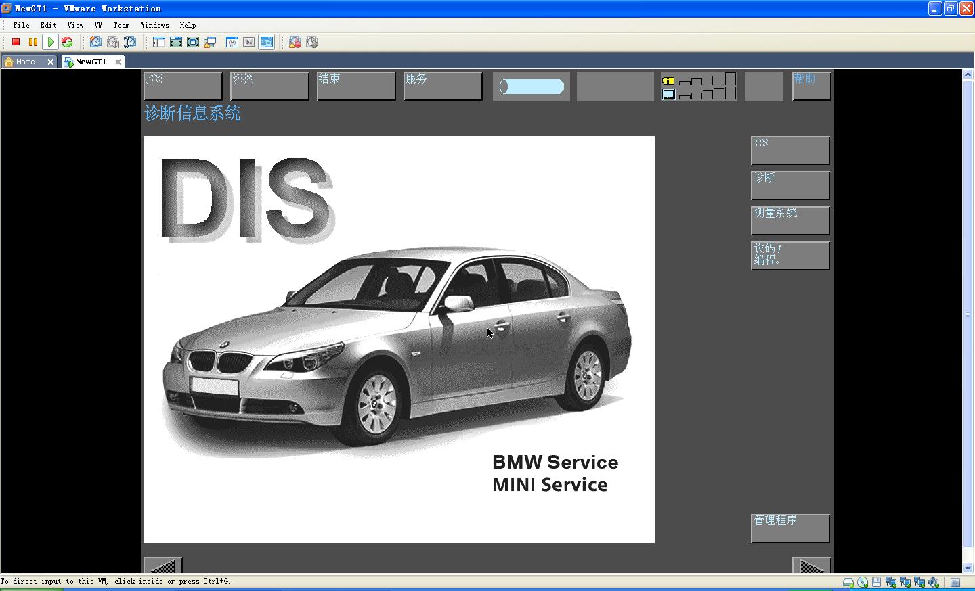Click the Unity mode windows icon
975x591 pixels.
point(210,42)
